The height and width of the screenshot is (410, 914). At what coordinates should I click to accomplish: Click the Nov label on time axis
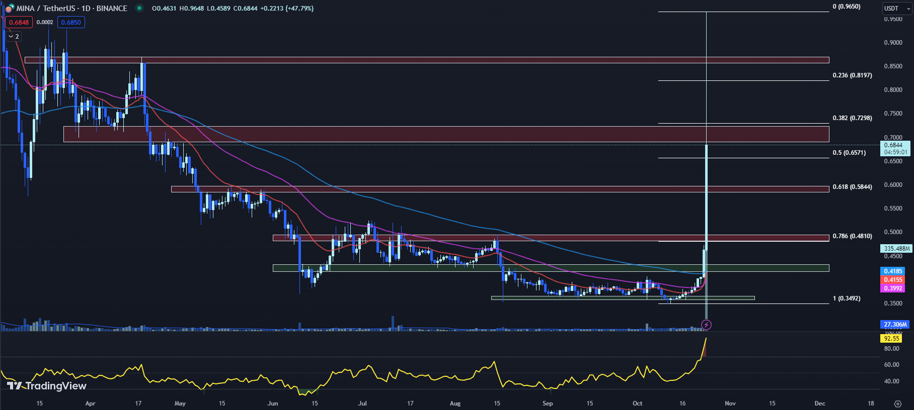730,403
